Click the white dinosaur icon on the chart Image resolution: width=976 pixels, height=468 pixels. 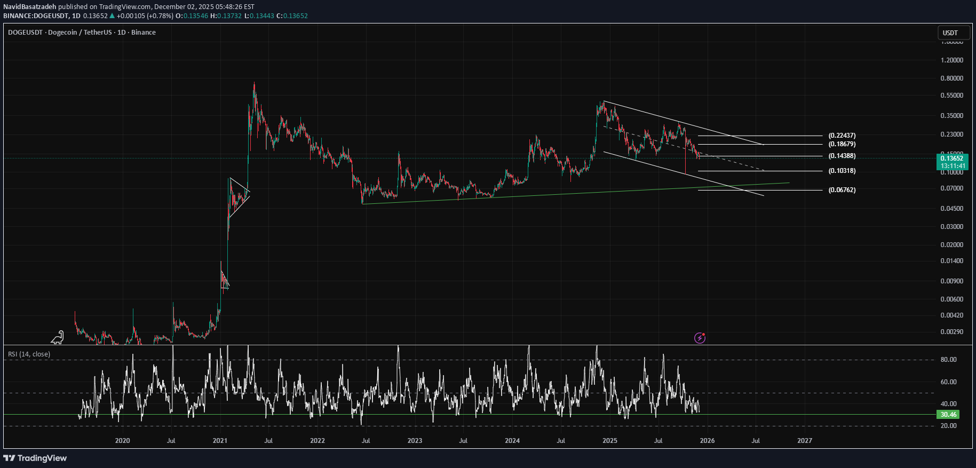click(57, 337)
